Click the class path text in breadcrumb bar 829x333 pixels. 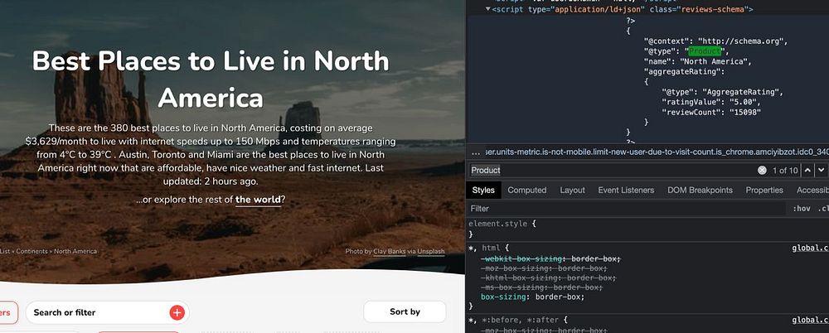click(657, 152)
